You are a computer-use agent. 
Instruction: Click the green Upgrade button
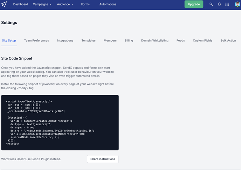point(194,4)
